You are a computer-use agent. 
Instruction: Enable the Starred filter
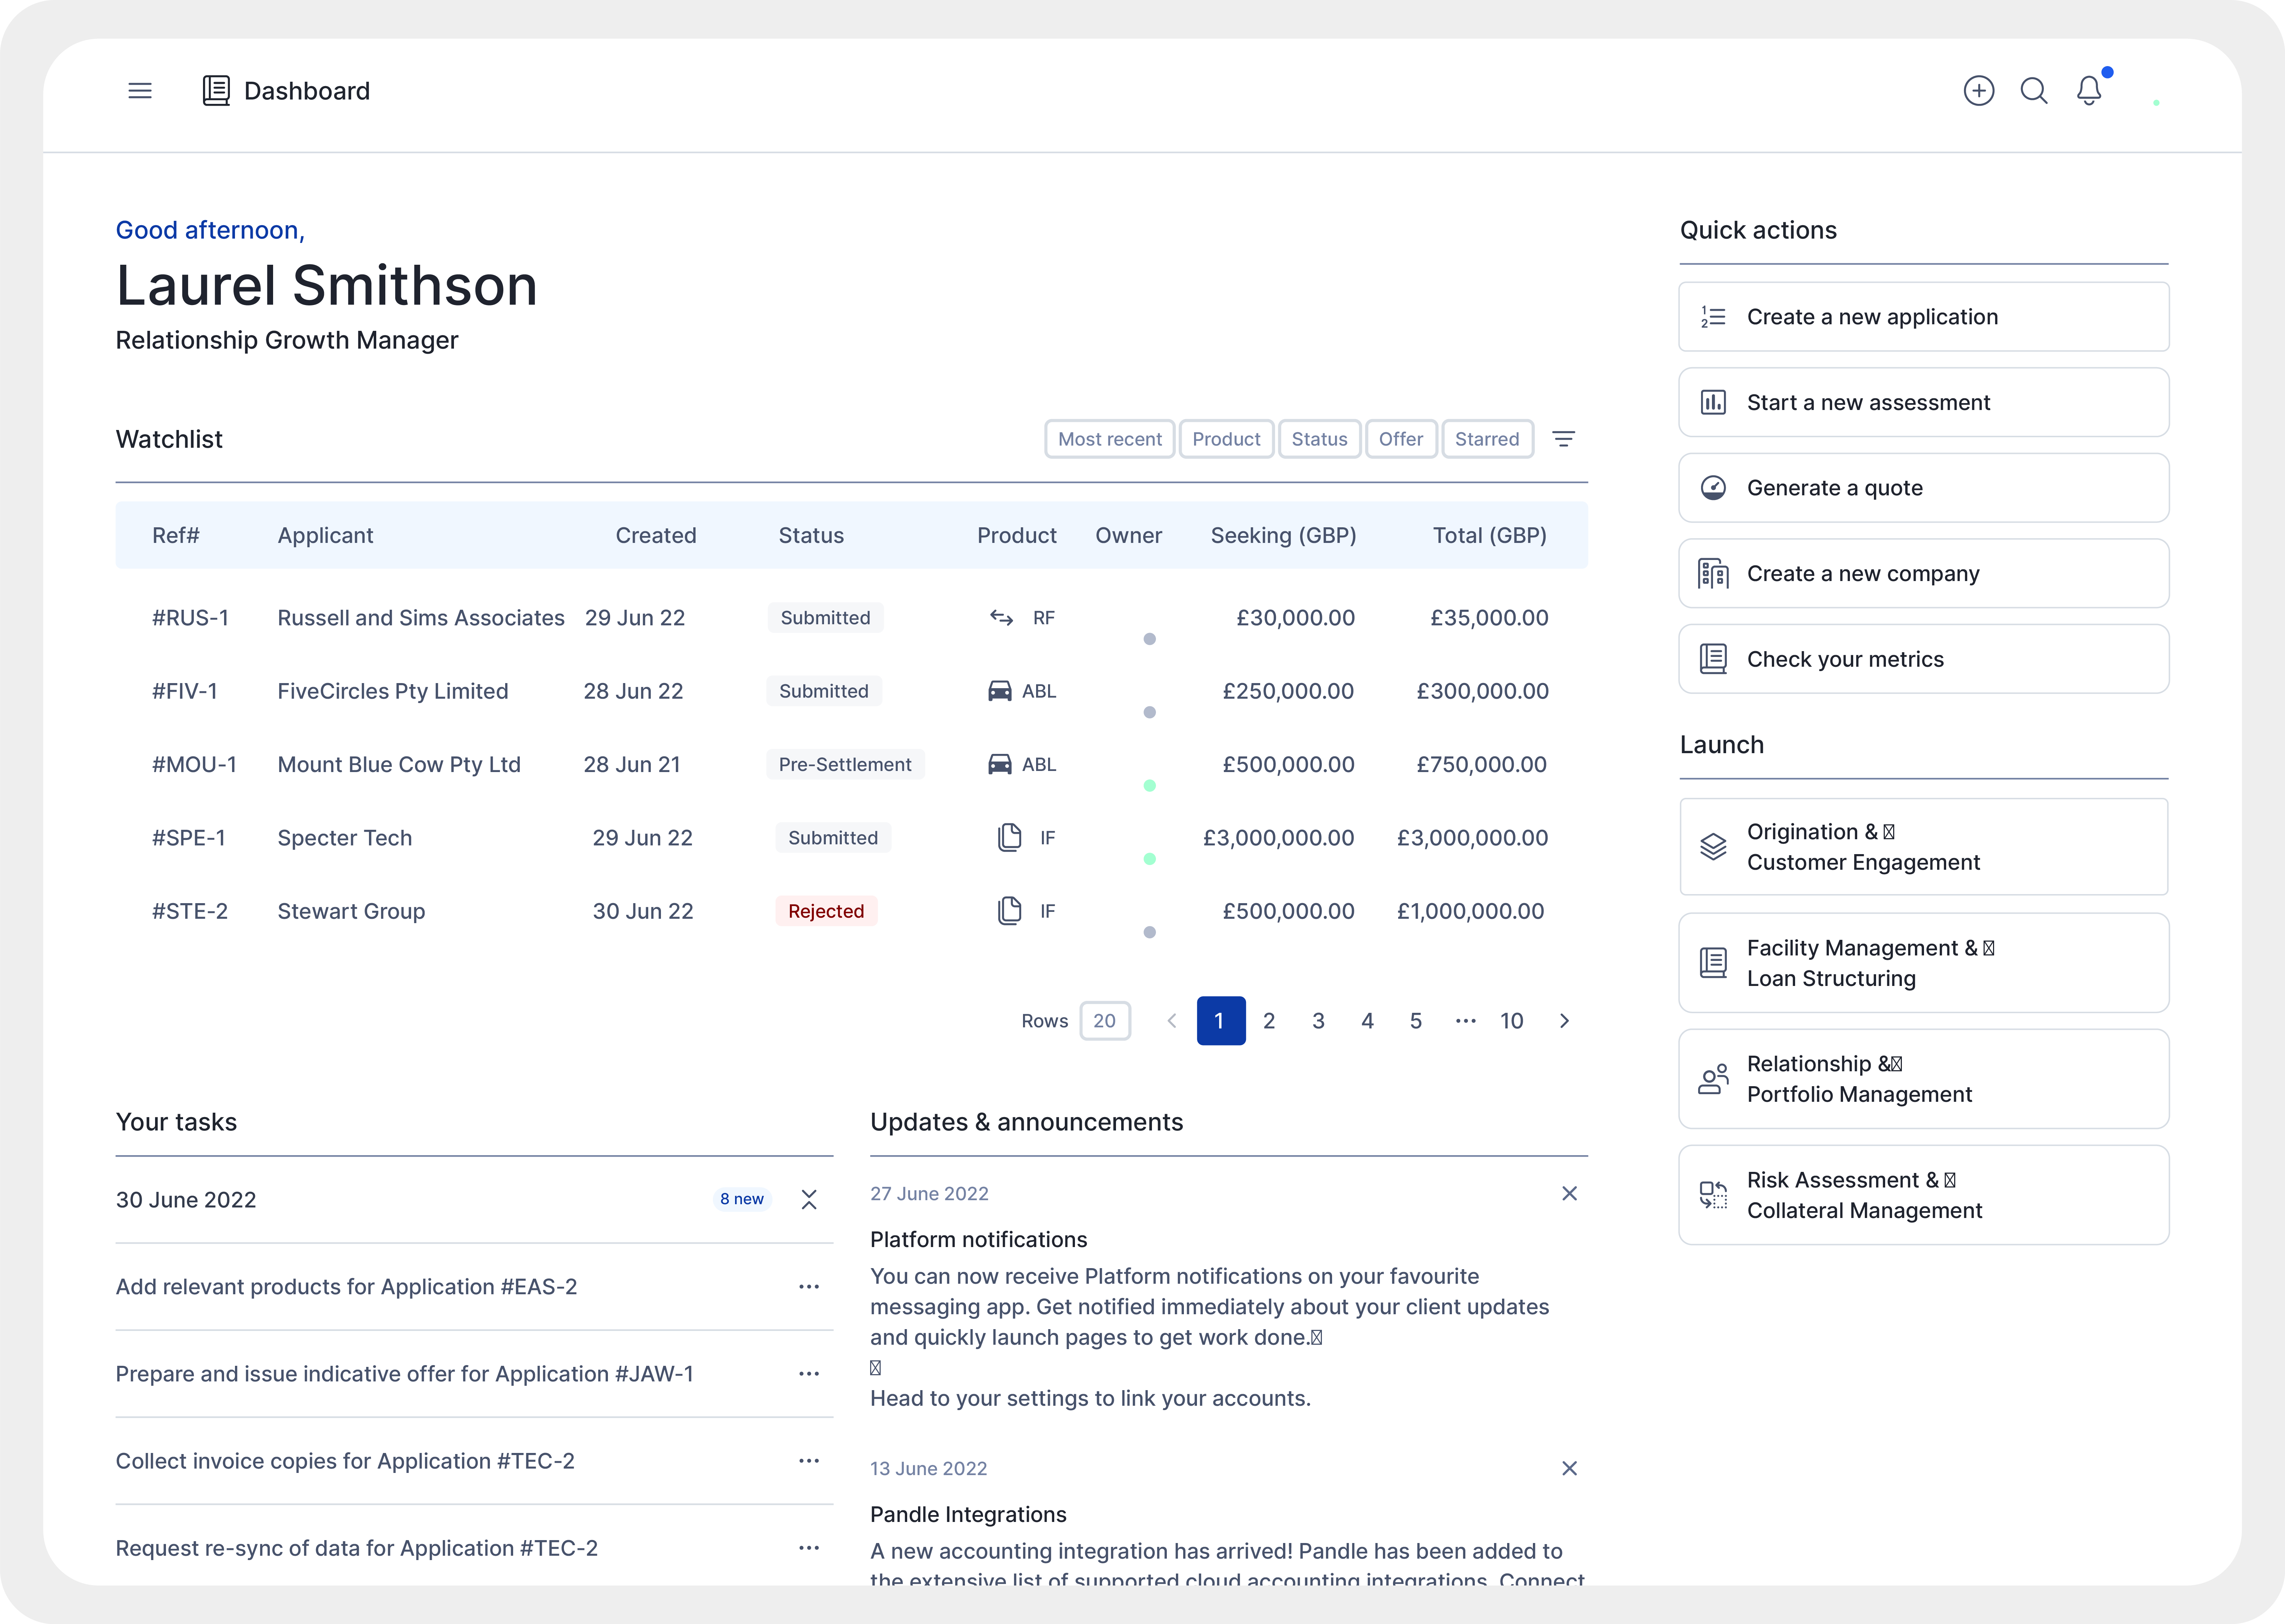click(x=1487, y=439)
